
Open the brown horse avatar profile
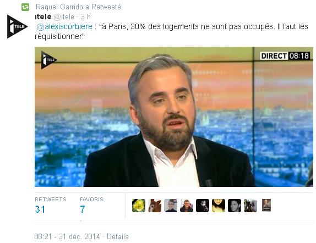(x=155, y=206)
